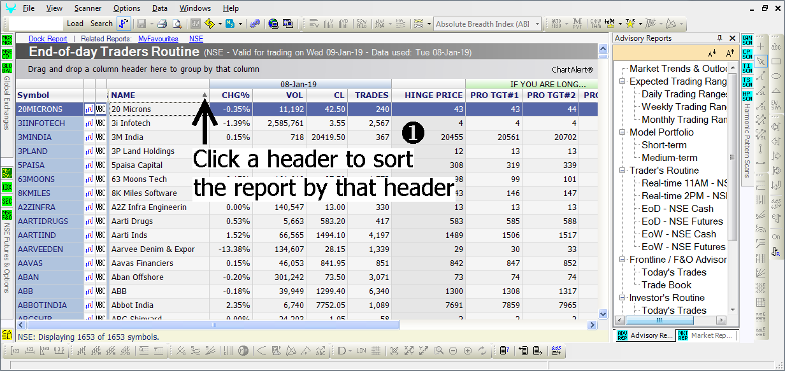Click the symbol input field in toolbar

coord(36,24)
